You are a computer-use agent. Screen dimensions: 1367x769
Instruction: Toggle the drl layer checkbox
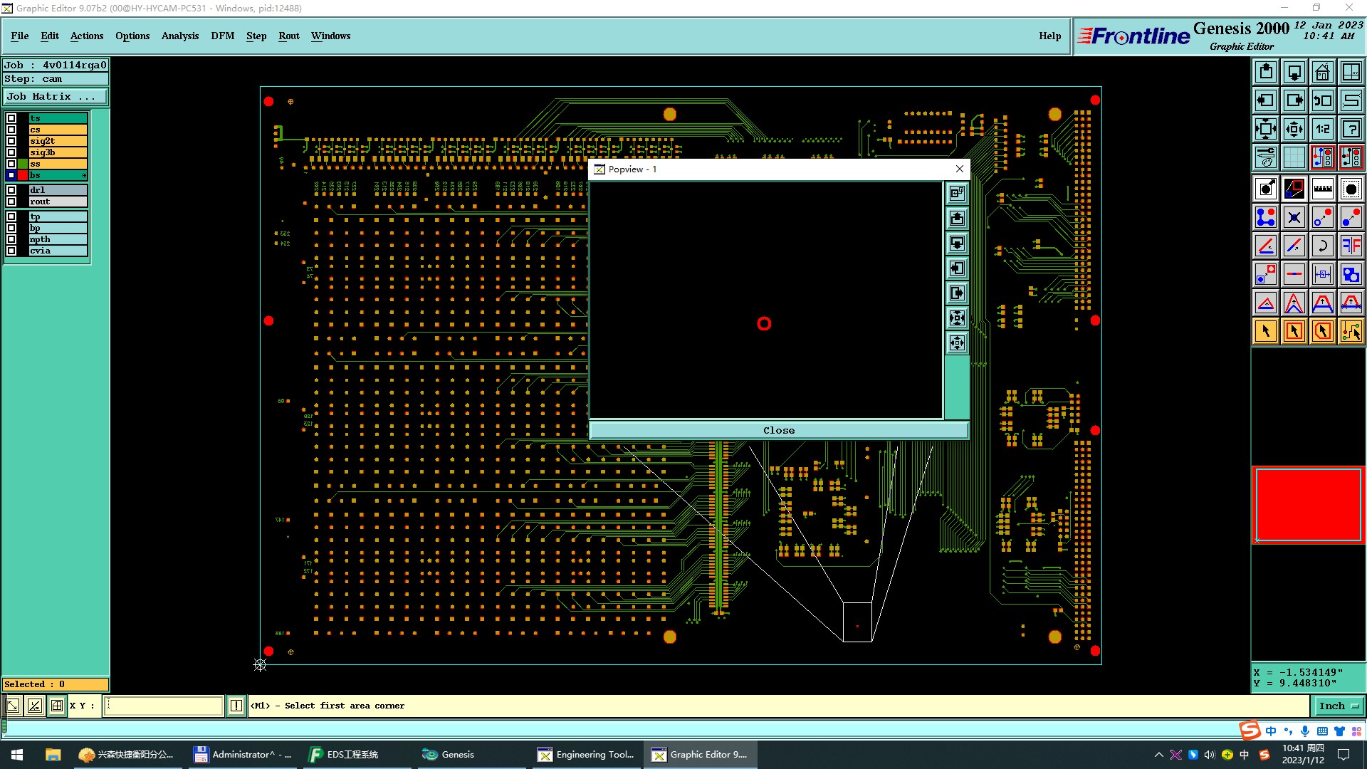pyautogui.click(x=11, y=190)
